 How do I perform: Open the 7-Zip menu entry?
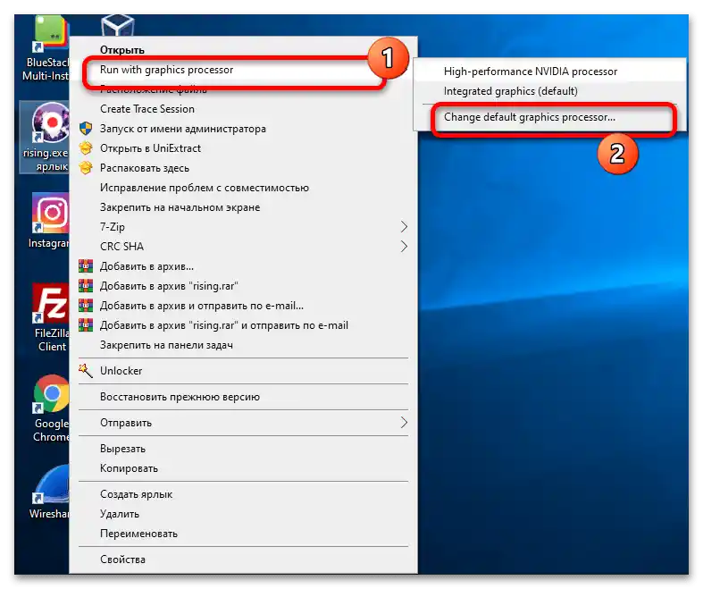tap(243, 226)
